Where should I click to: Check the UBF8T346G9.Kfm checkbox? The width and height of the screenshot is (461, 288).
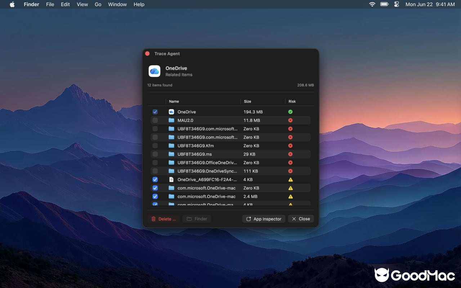tap(155, 146)
